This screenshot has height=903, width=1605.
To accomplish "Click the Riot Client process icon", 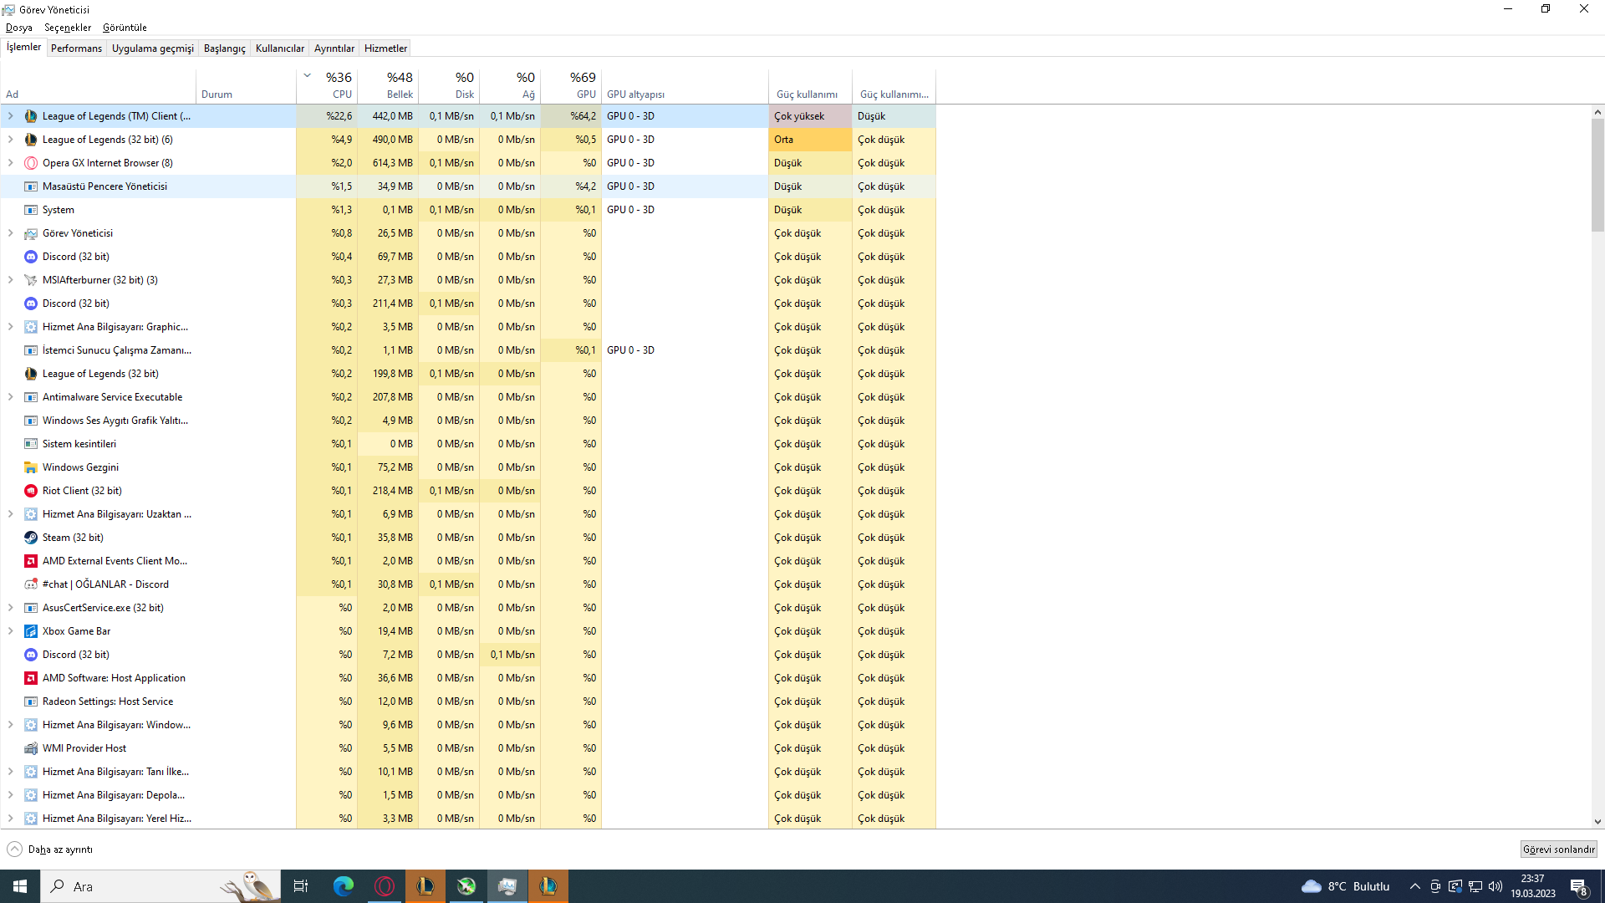I will point(31,491).
